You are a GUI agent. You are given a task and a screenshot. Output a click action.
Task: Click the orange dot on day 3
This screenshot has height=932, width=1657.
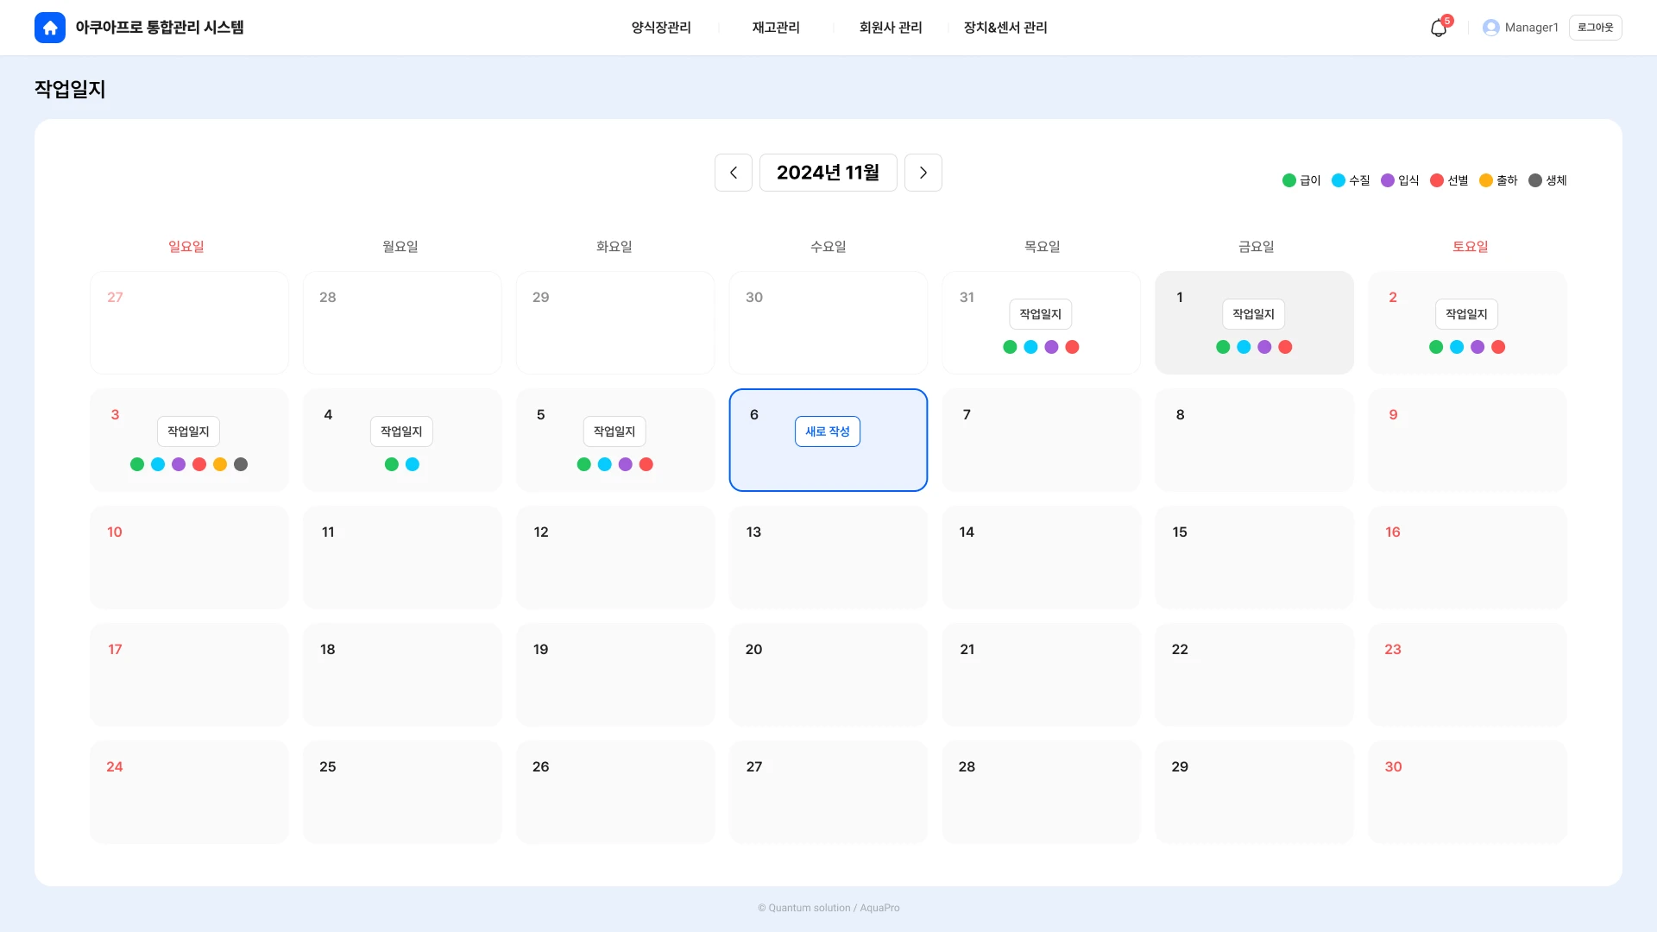(220, 464)
